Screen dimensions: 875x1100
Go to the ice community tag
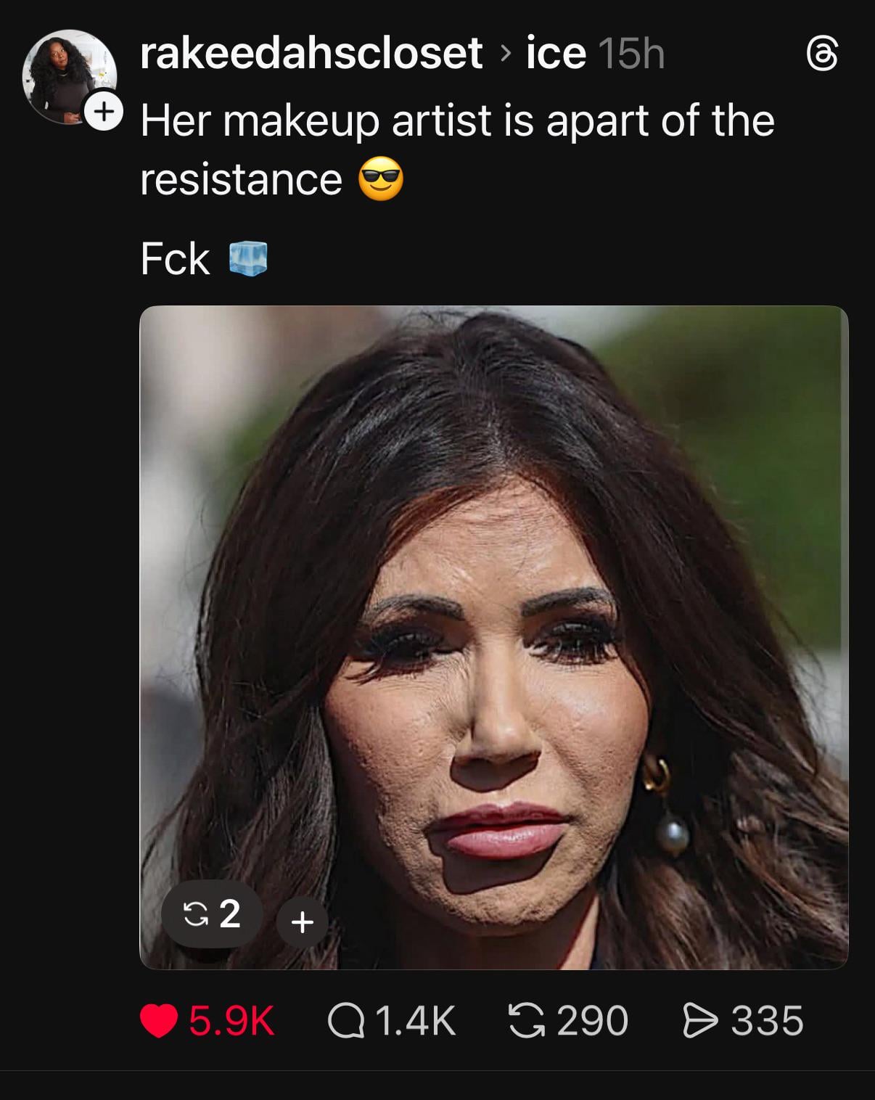pyautogui.click(x=555, y=54)
